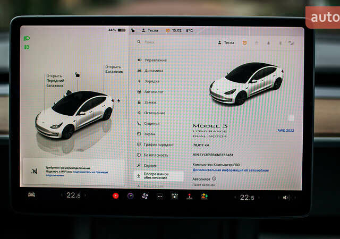The height and width of the screenshot is (239, 340).
Task: Open the colorful Toybox icon
Action: (204, 196)
